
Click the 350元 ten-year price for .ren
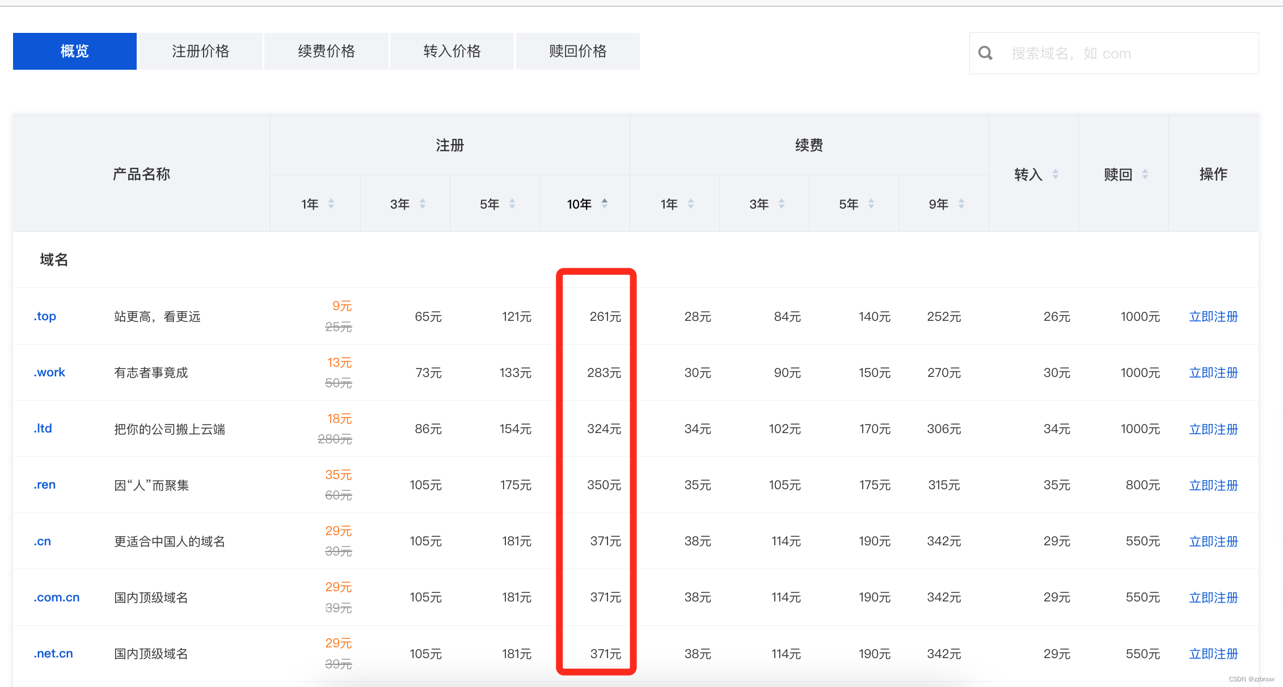tap(604, 485)
